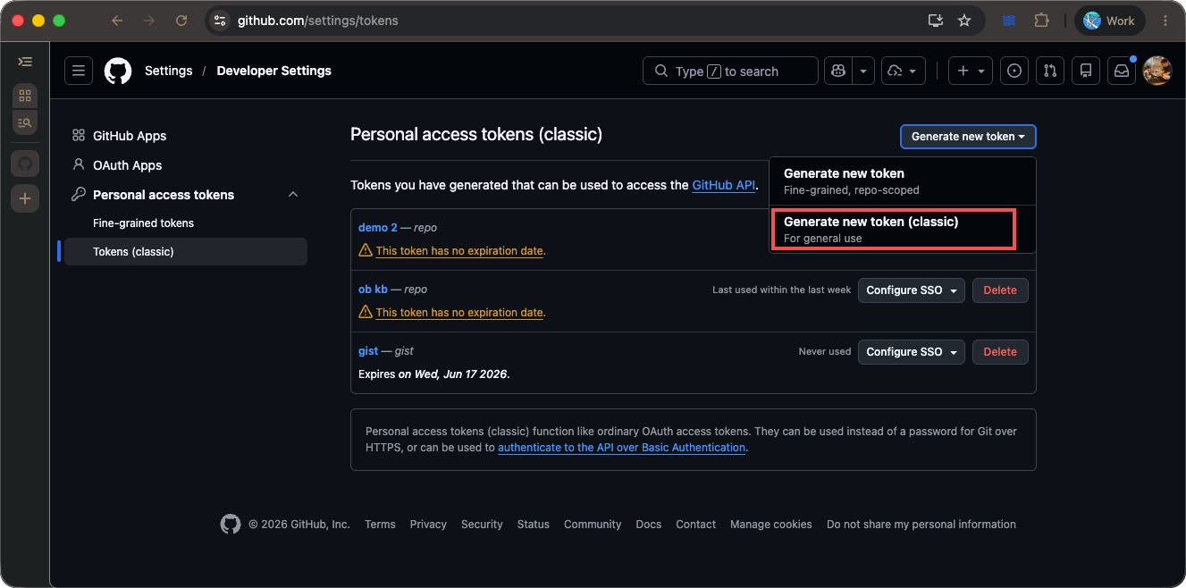Add a new tab with the plus icon in left rail
Viewport: 1186px width, 588px height.
click(x=25, y=198)
